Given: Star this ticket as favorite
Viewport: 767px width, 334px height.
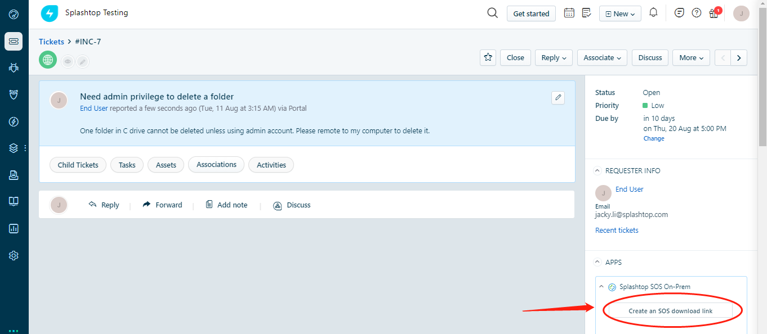Looking at the screenshot, I should pyautogui.click(x=488, y=57).
